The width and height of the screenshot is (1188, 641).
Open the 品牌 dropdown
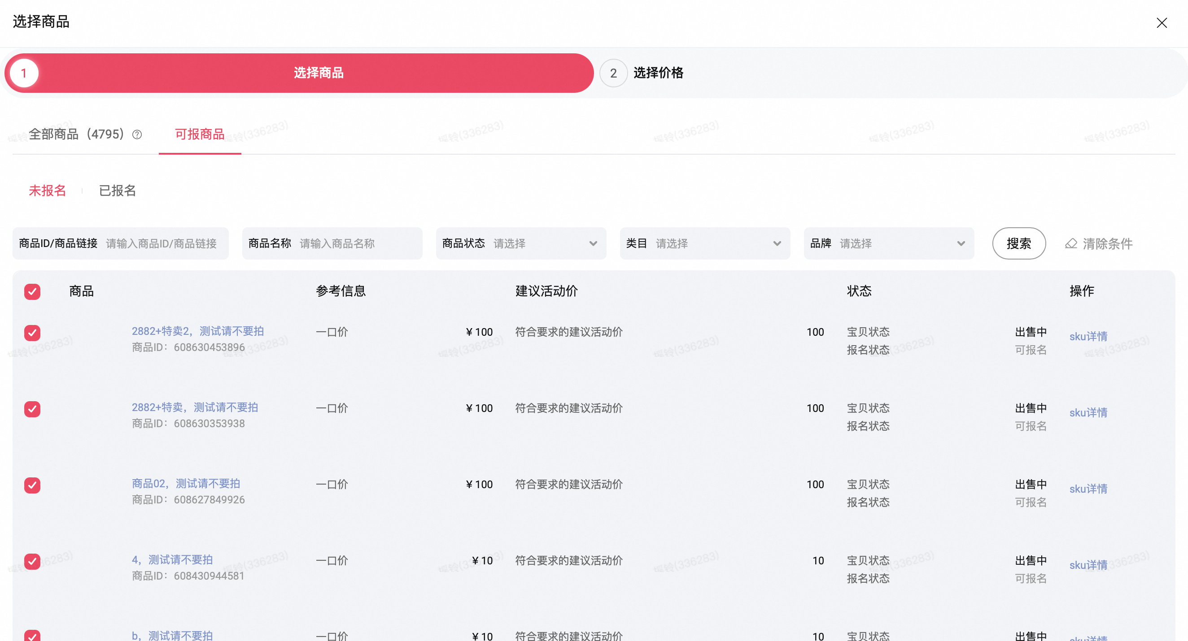point(889,243)
